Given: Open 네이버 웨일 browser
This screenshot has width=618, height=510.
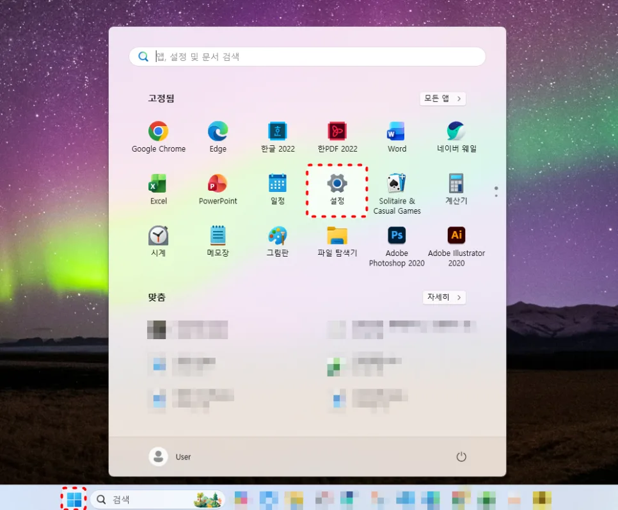Looking at the screenshot, I should pos(456,131).
